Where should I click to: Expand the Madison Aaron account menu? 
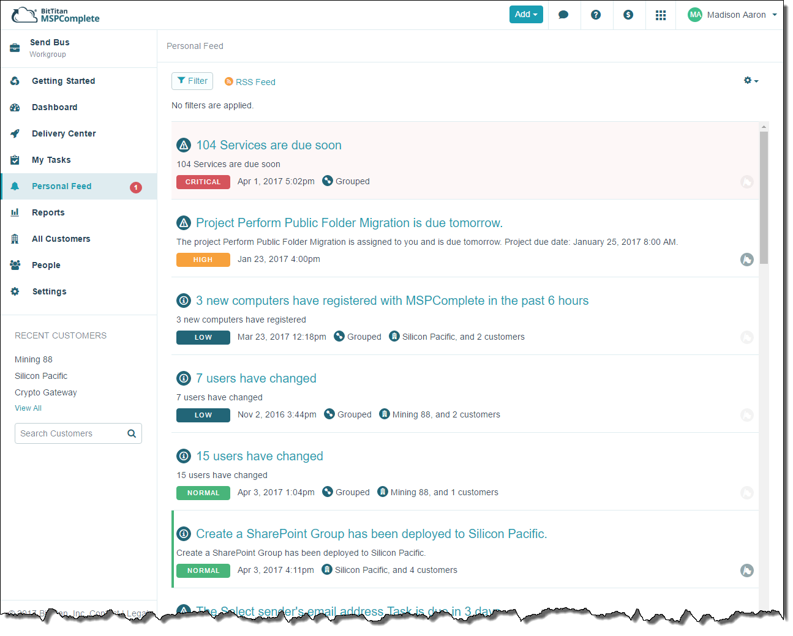pyautogui.click(x=732, y=15)
